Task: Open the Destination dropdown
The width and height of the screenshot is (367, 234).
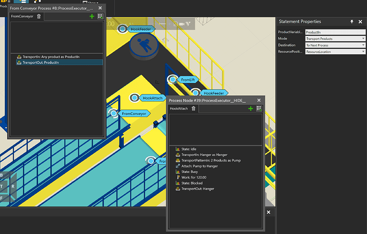Action: pyautogui.click(x=335, y=45)
